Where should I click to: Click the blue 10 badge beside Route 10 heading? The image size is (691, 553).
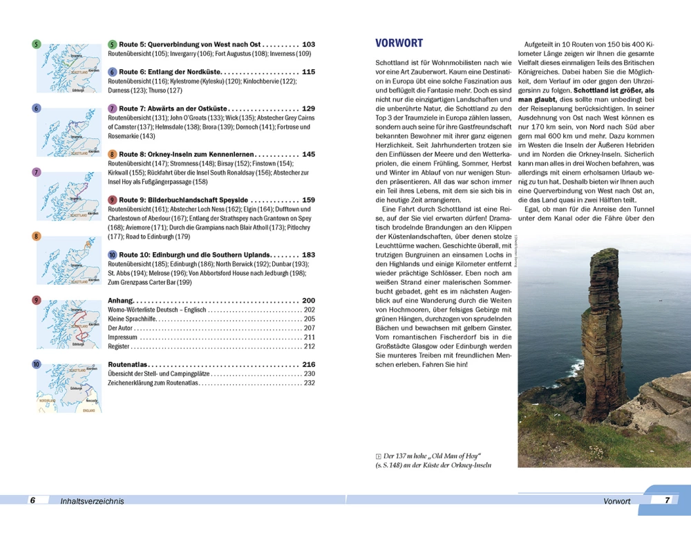click(x=113, y=255)
